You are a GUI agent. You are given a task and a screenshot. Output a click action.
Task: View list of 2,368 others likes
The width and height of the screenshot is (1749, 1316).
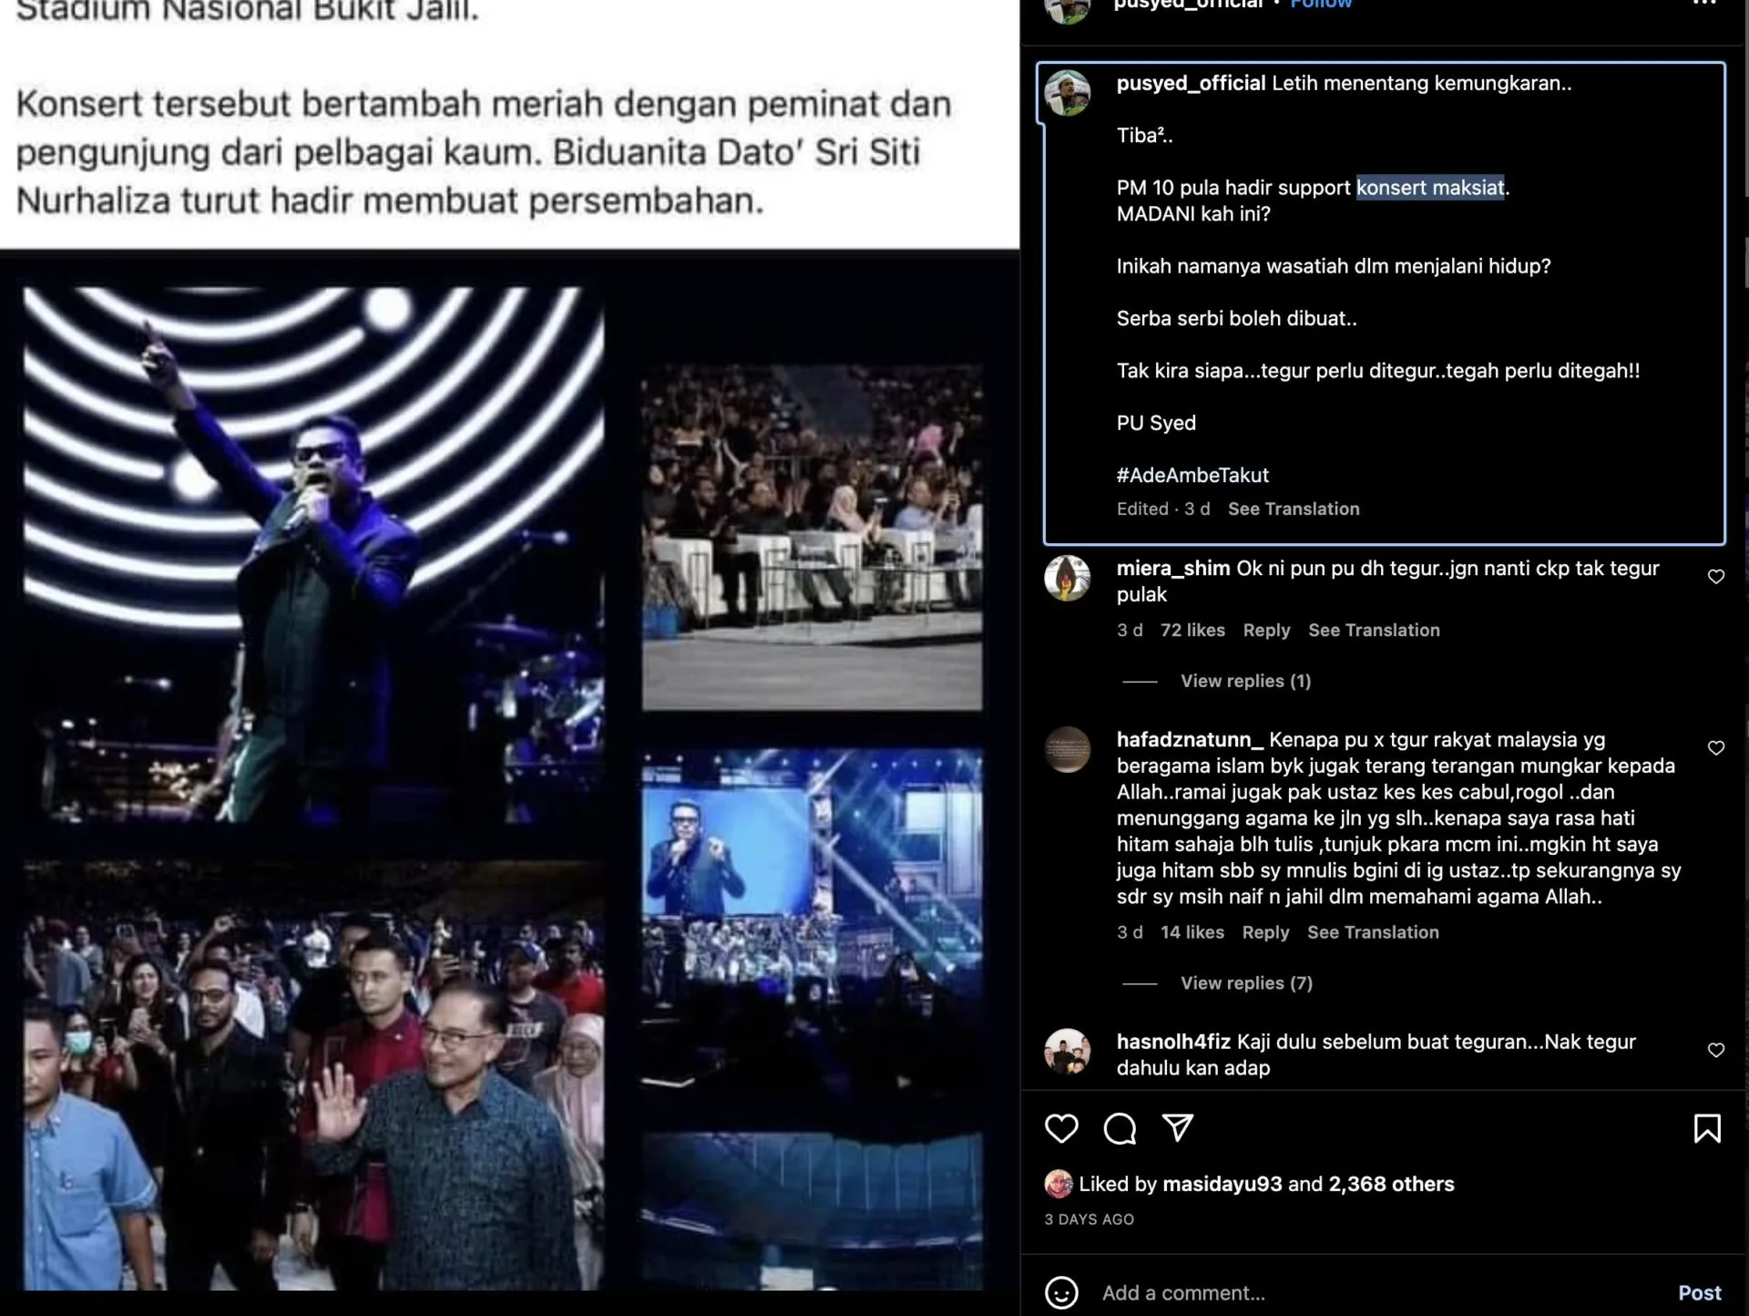click(1391, 1184)
